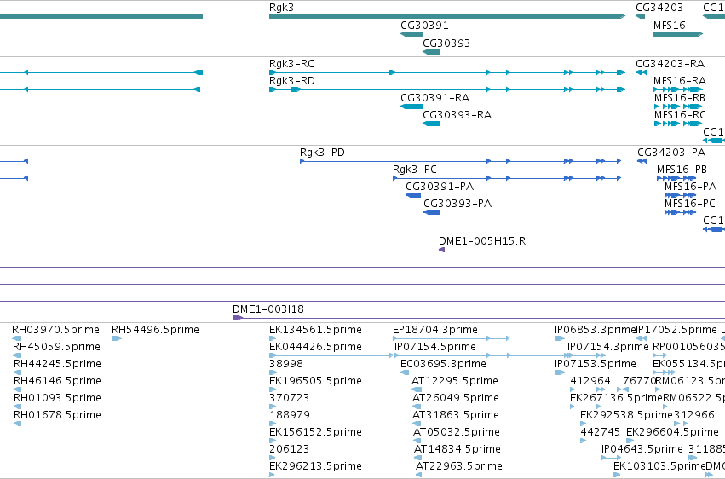The height and width of the screenshot is (479, 725).
Task: Click the IP07154.3prime EST label
Action: (608, 347)
